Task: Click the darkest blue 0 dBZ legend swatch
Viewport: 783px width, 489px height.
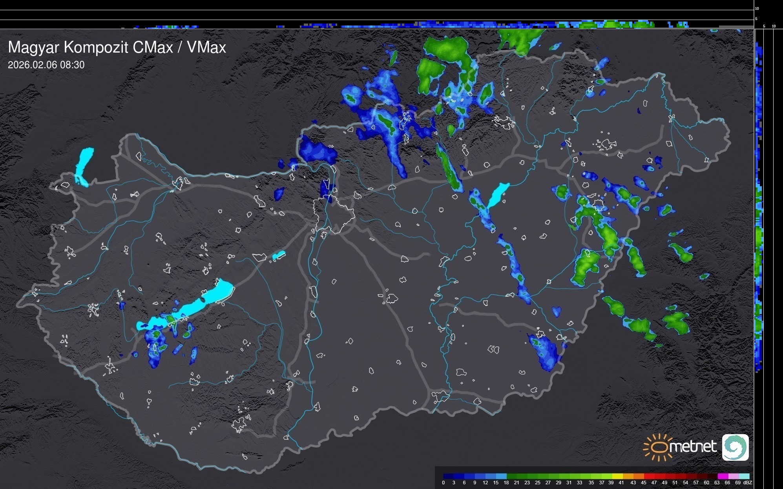Action: (x=449, y=476)
